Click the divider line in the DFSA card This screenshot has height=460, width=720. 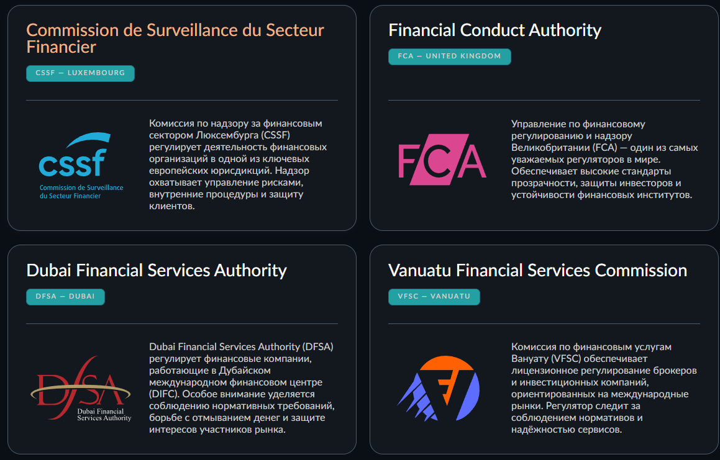coord(182,323)
